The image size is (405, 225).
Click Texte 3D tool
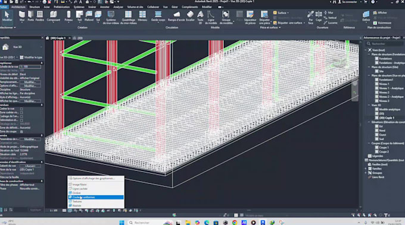coord(200,17)
